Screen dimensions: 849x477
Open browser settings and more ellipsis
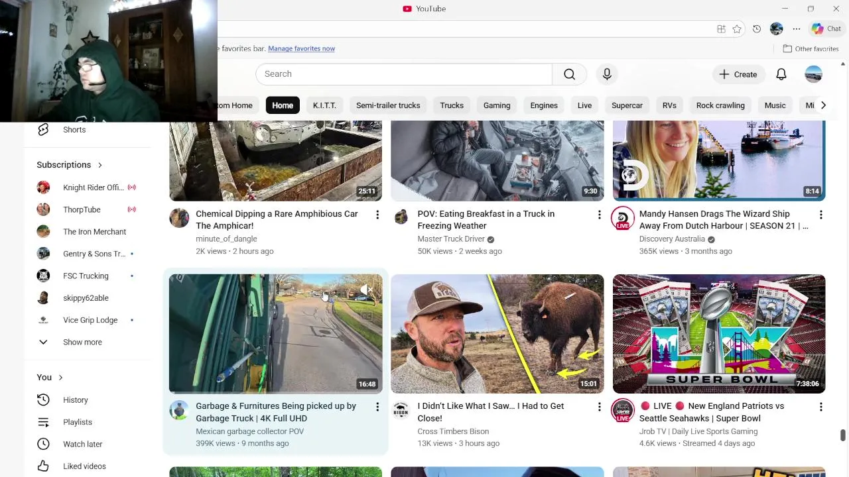(x=797, y=29)
